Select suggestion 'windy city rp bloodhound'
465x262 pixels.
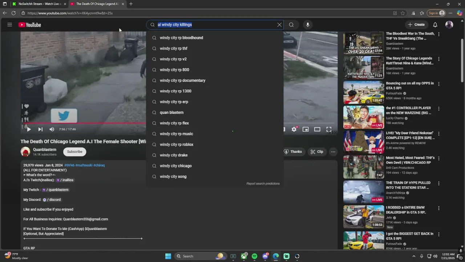click(x=215, y=38)
